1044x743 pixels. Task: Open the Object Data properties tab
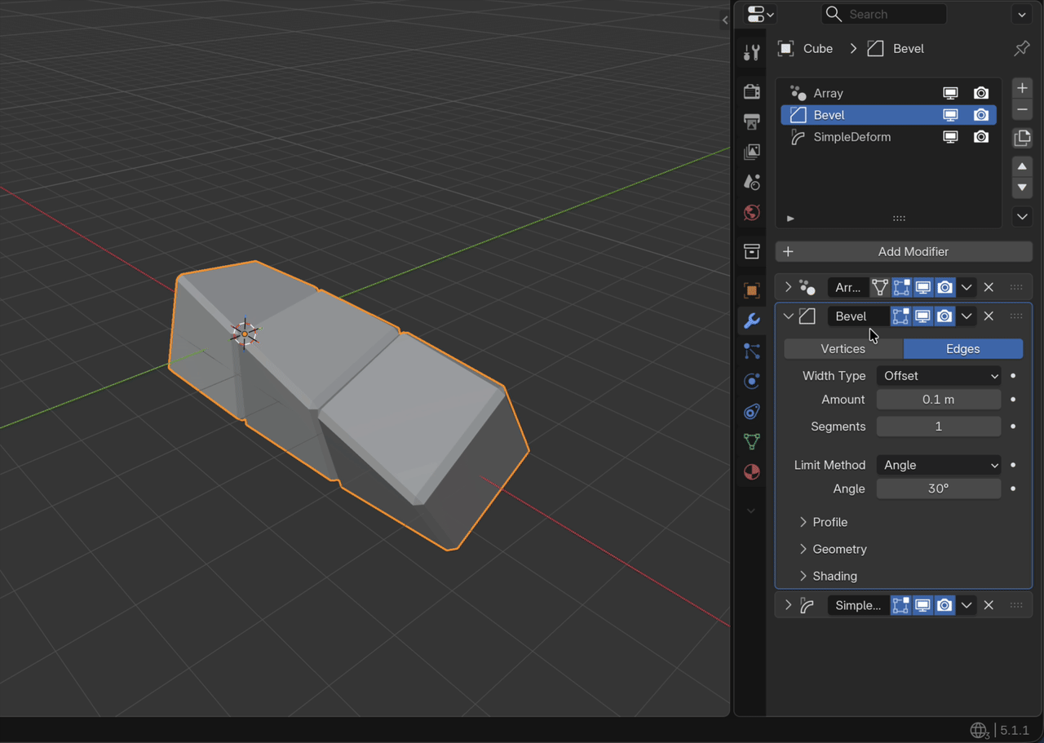coord(751,441)
